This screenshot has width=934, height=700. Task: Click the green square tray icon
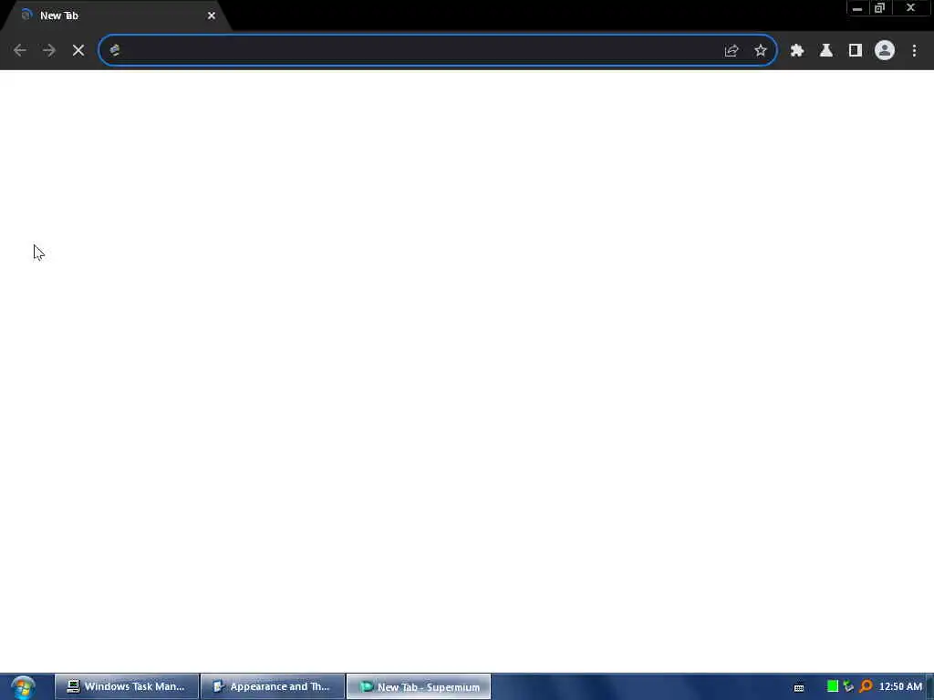tap(833, 686)
